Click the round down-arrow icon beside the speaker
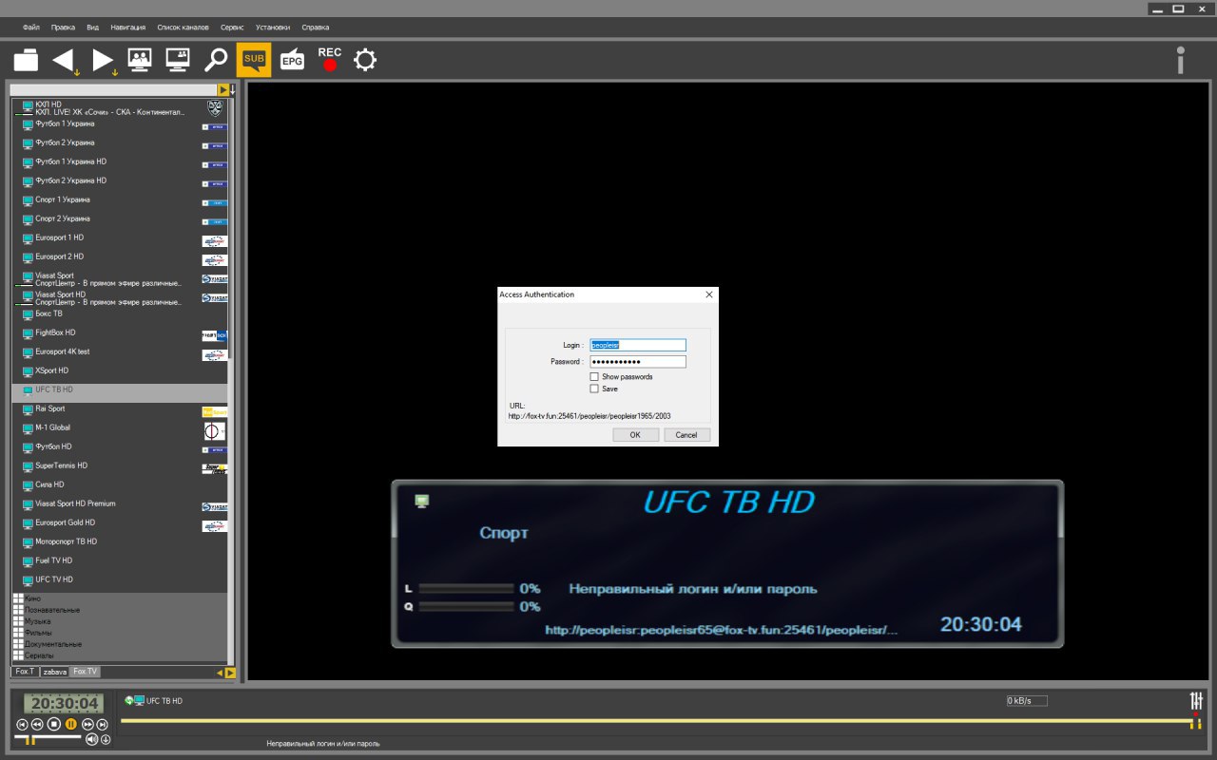 (106, 739)
